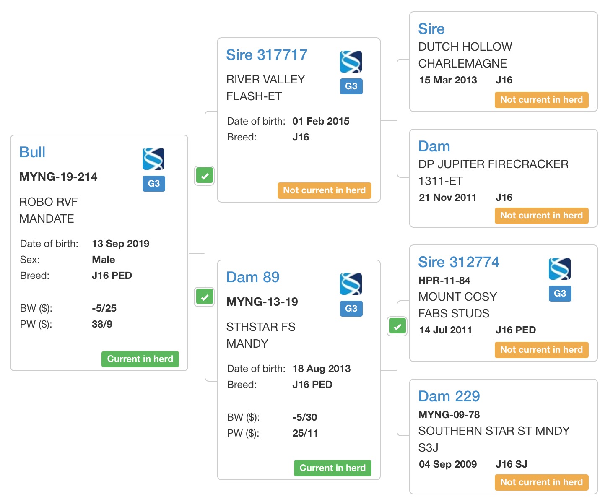Click the DNA icon on Bull card
The width and height of the screenshot is (613, 502).
pyautogui.click(x=153, y=159)
